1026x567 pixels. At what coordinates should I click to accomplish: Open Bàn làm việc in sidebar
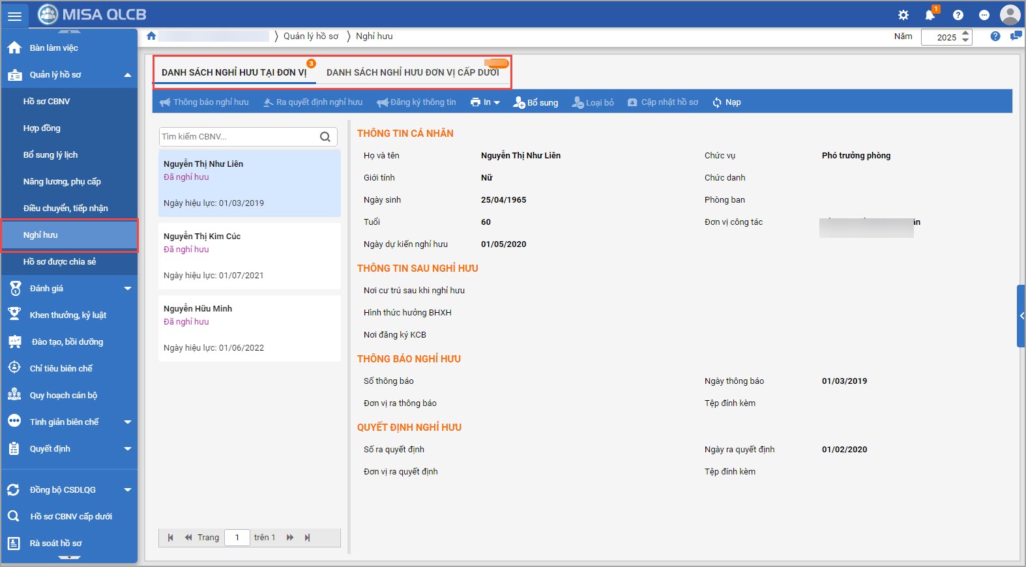pos(69,48)
